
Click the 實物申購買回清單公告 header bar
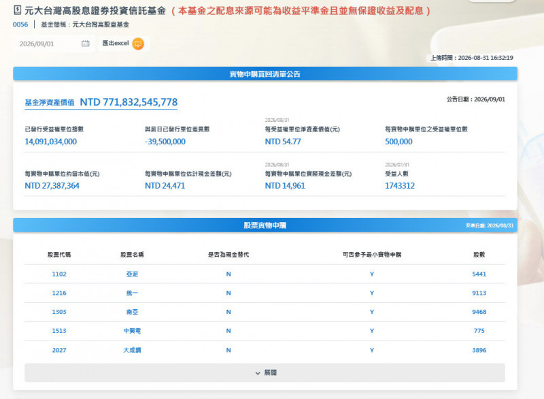tap(265, 74)
